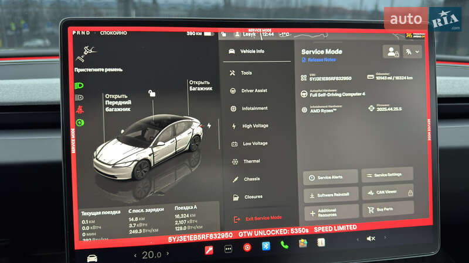Click the Autopilot Hardware steering wheel icon
Image resolution: width=469 pixels, height=263 pixels.
[304, 94]
